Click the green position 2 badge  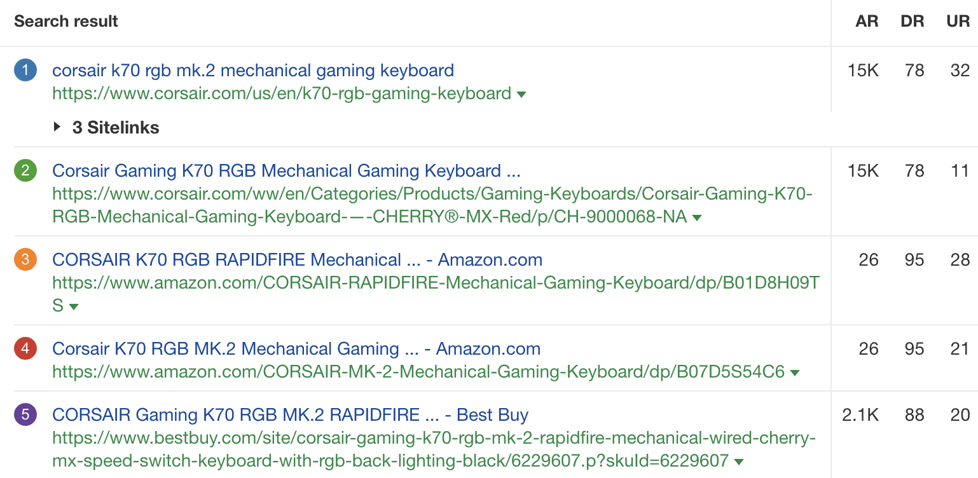click(x=25, y=171)
